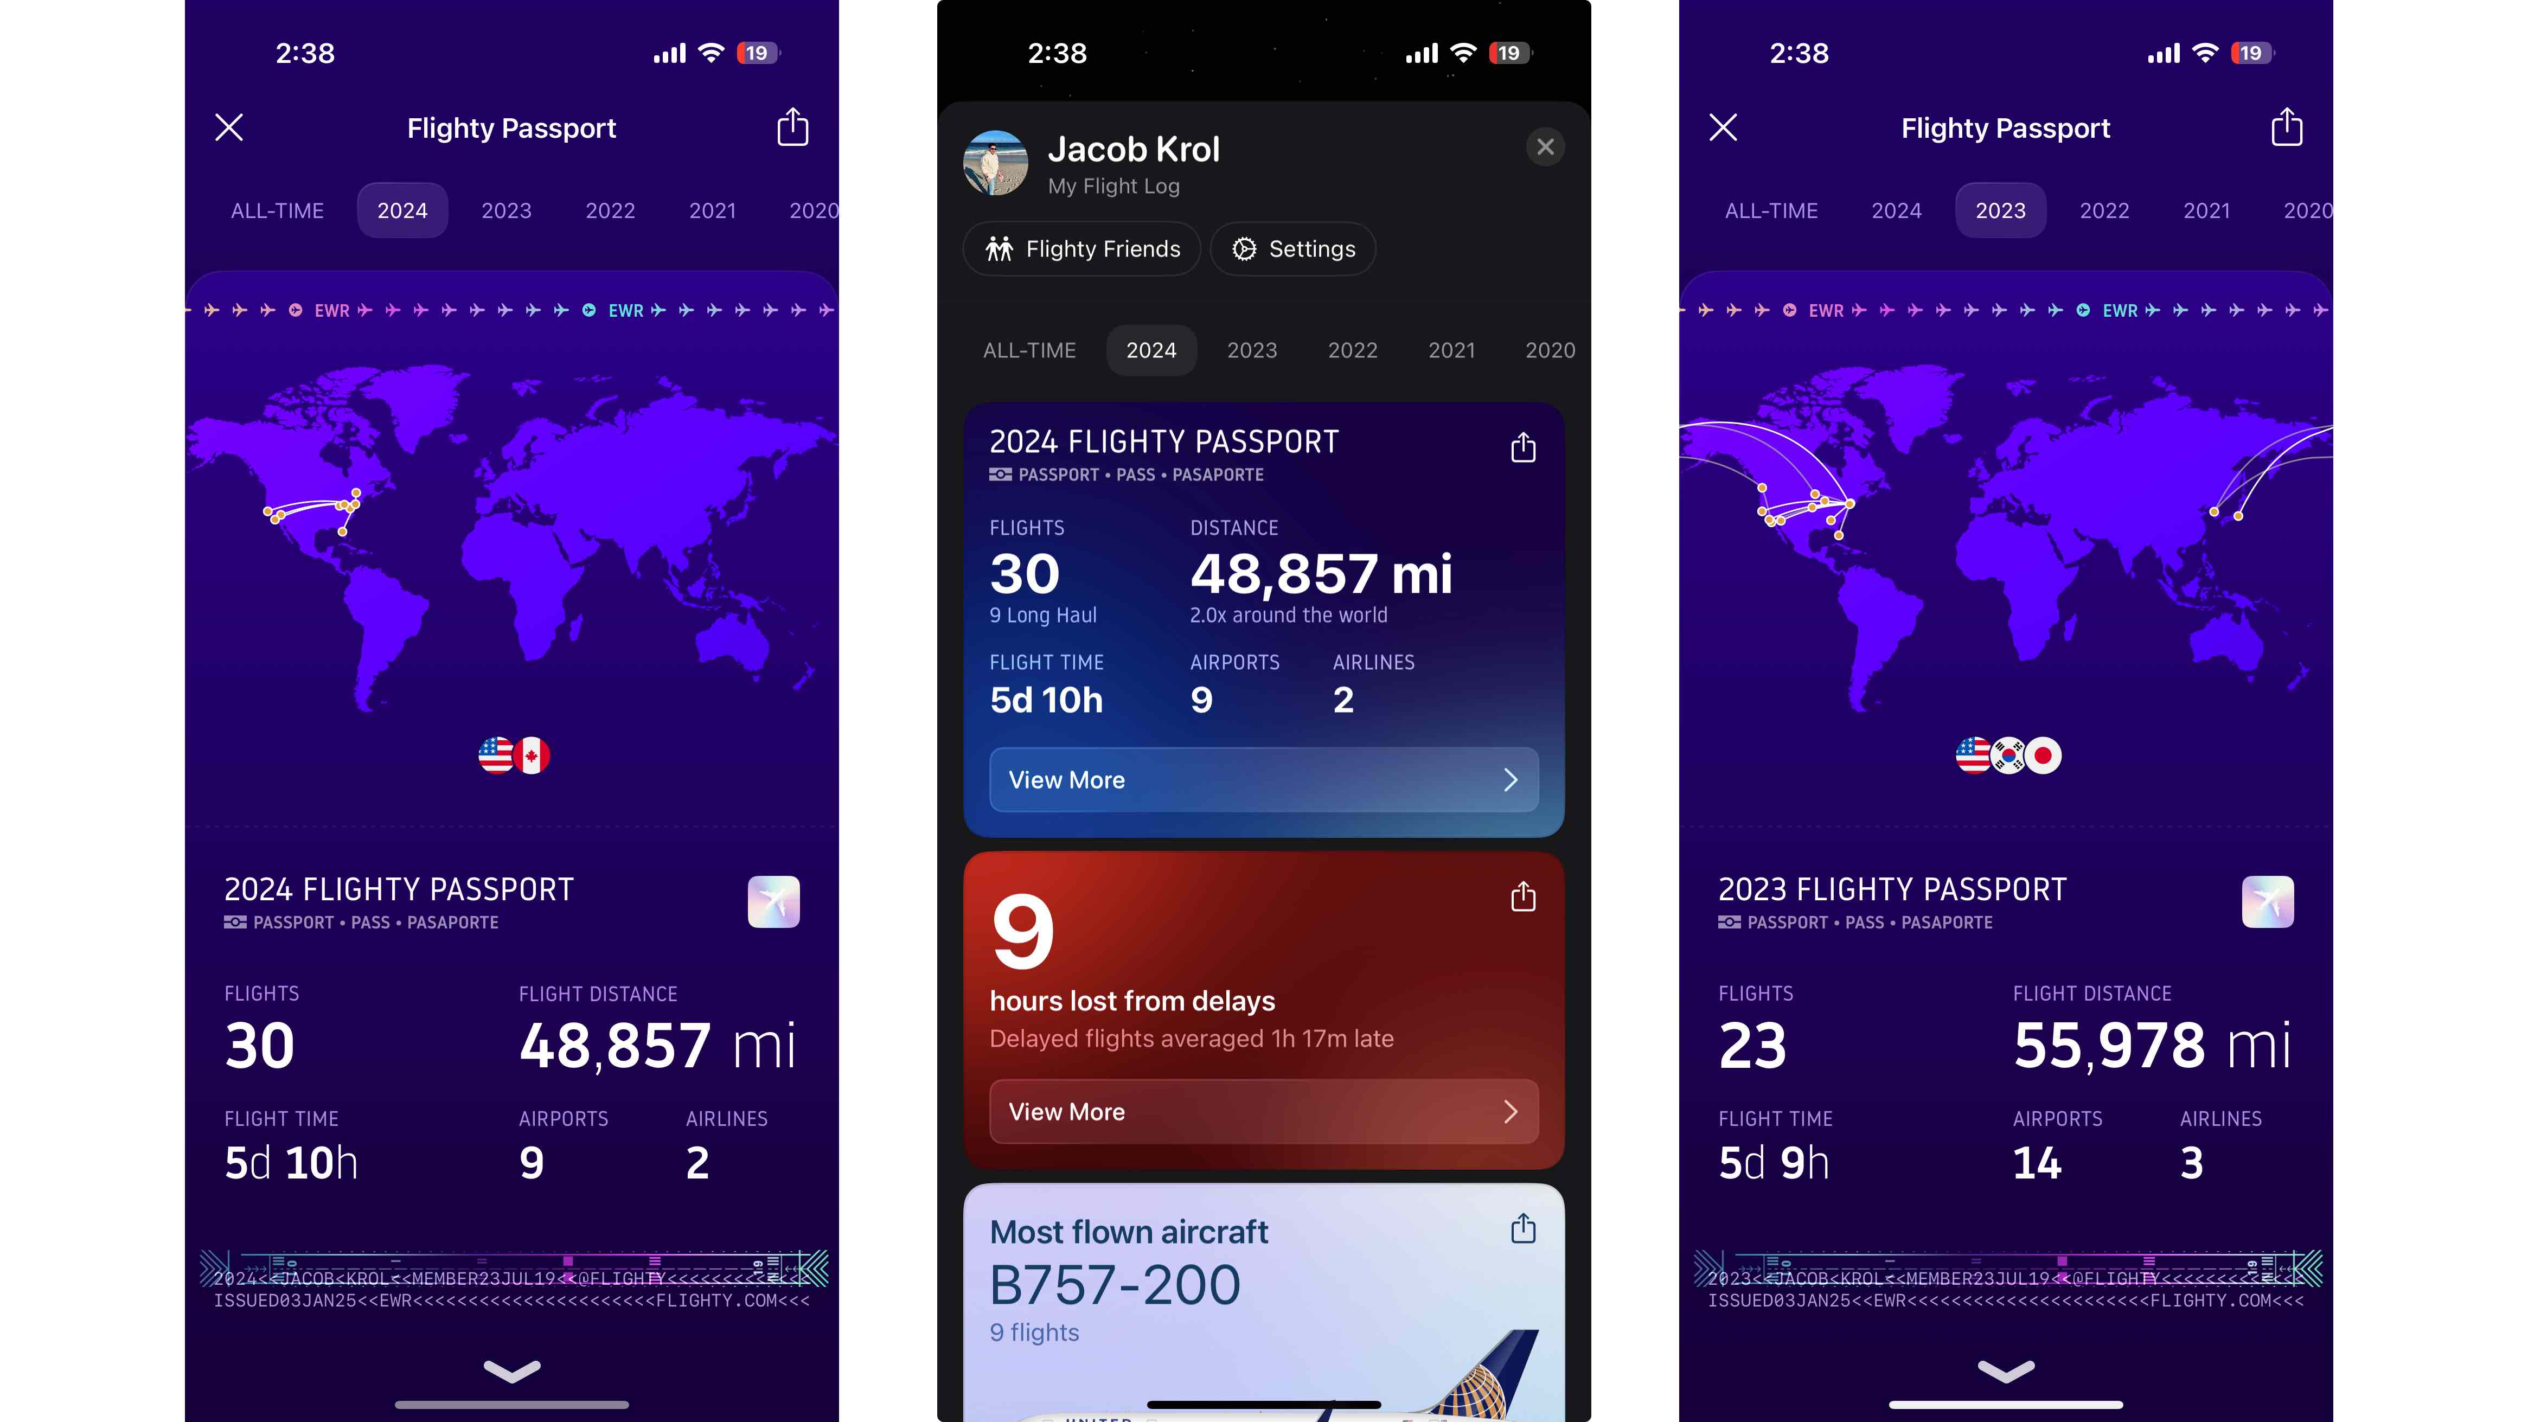
Task: Expand the flight log scroll downward indicator
Action: [x=514, y=1370]
